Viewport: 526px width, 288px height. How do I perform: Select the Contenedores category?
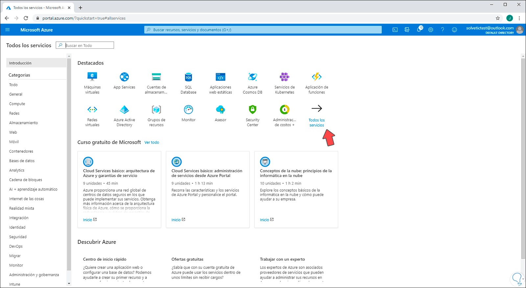21,152
